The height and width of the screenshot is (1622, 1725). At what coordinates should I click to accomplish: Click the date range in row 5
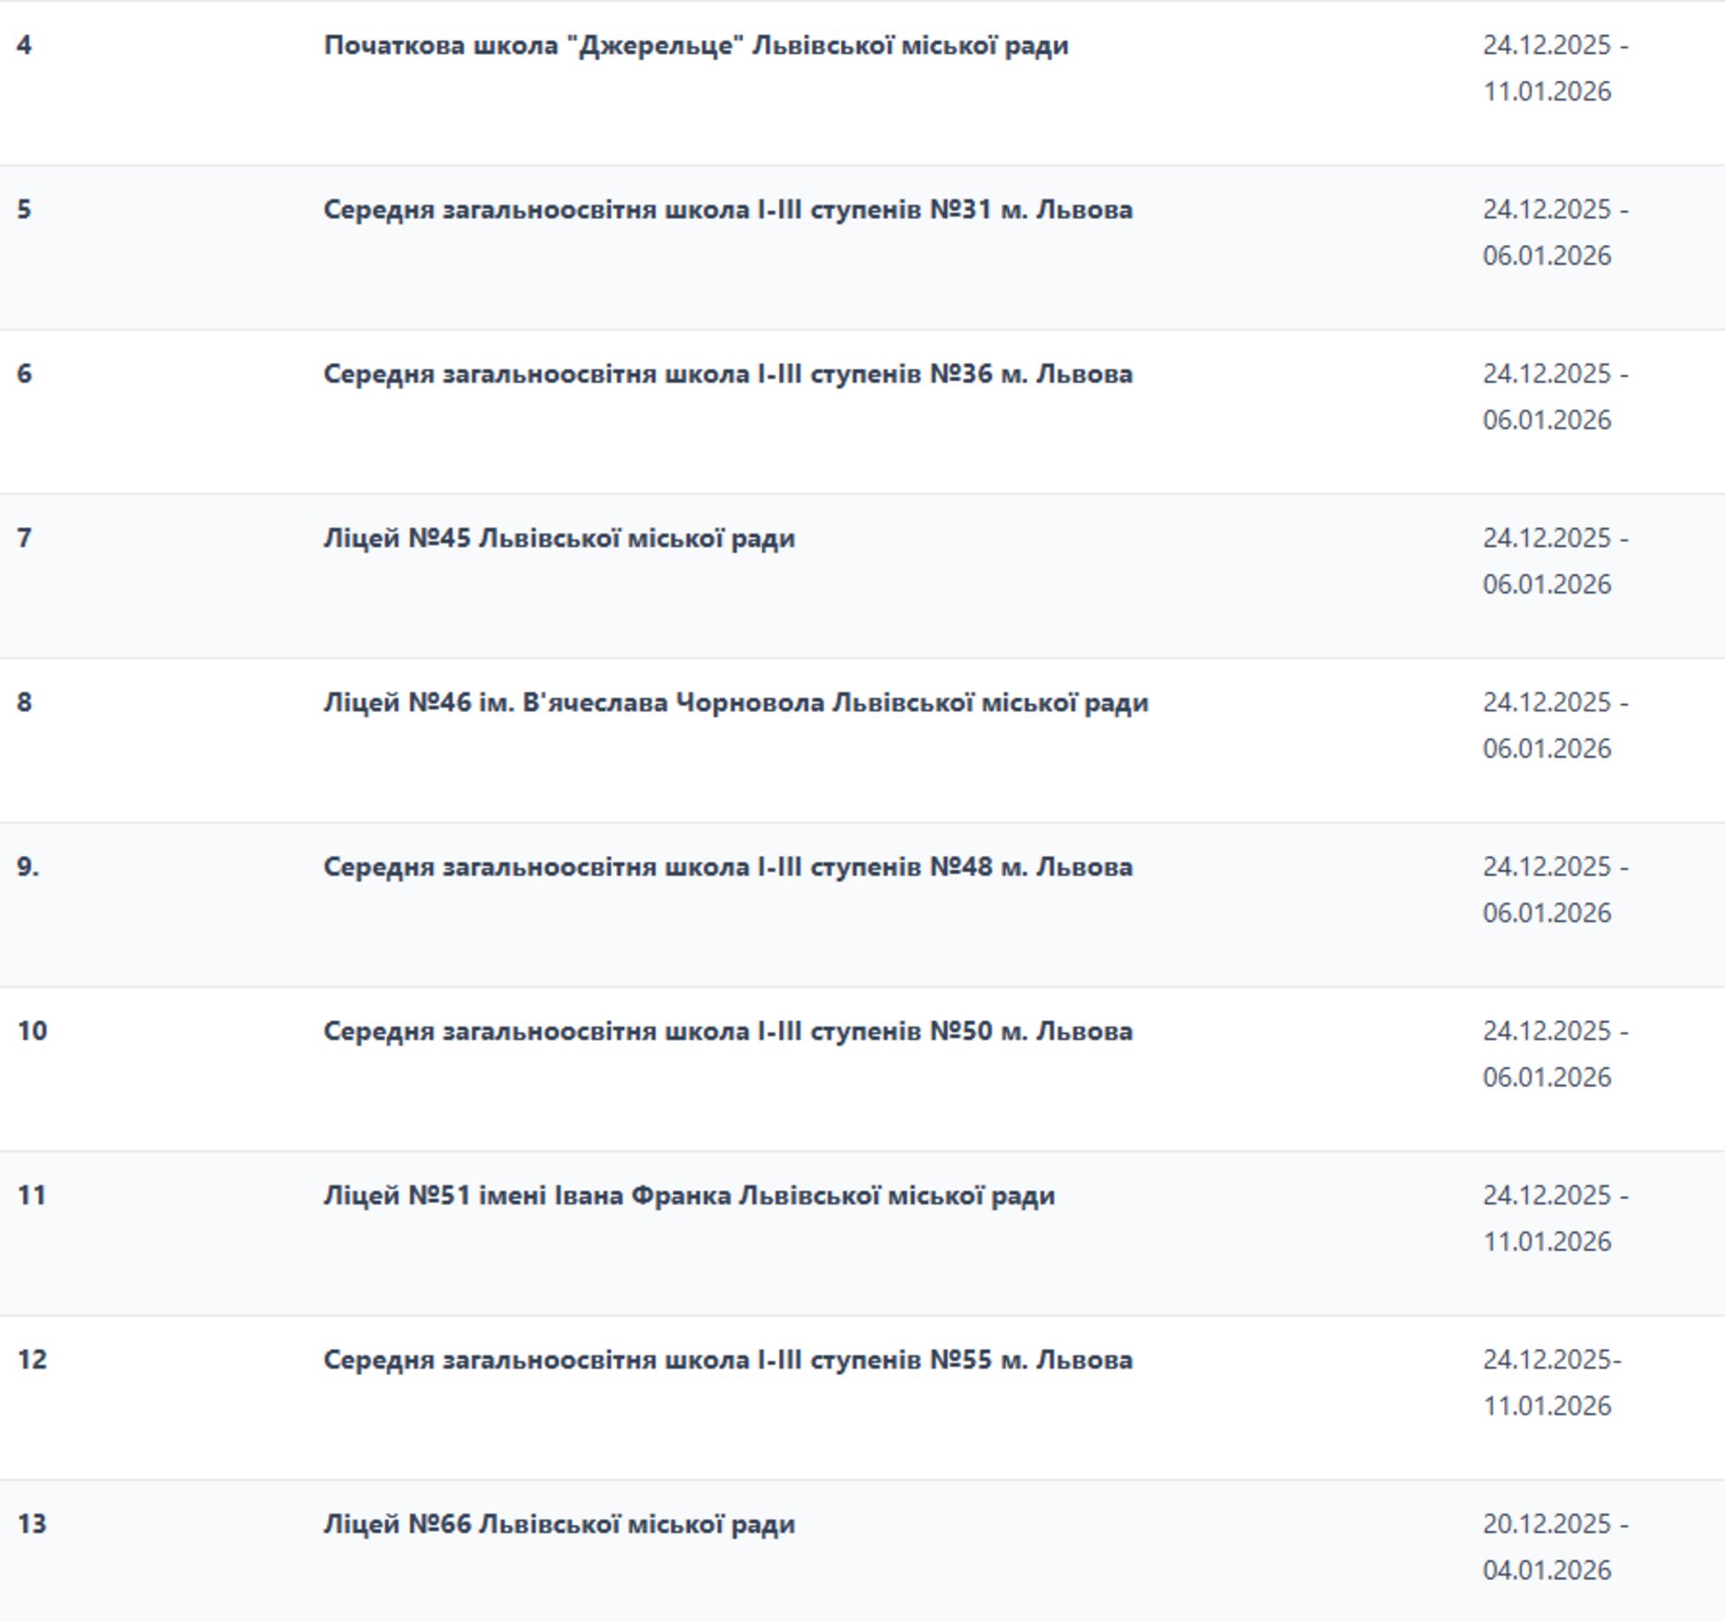(x=1553, y=232)
